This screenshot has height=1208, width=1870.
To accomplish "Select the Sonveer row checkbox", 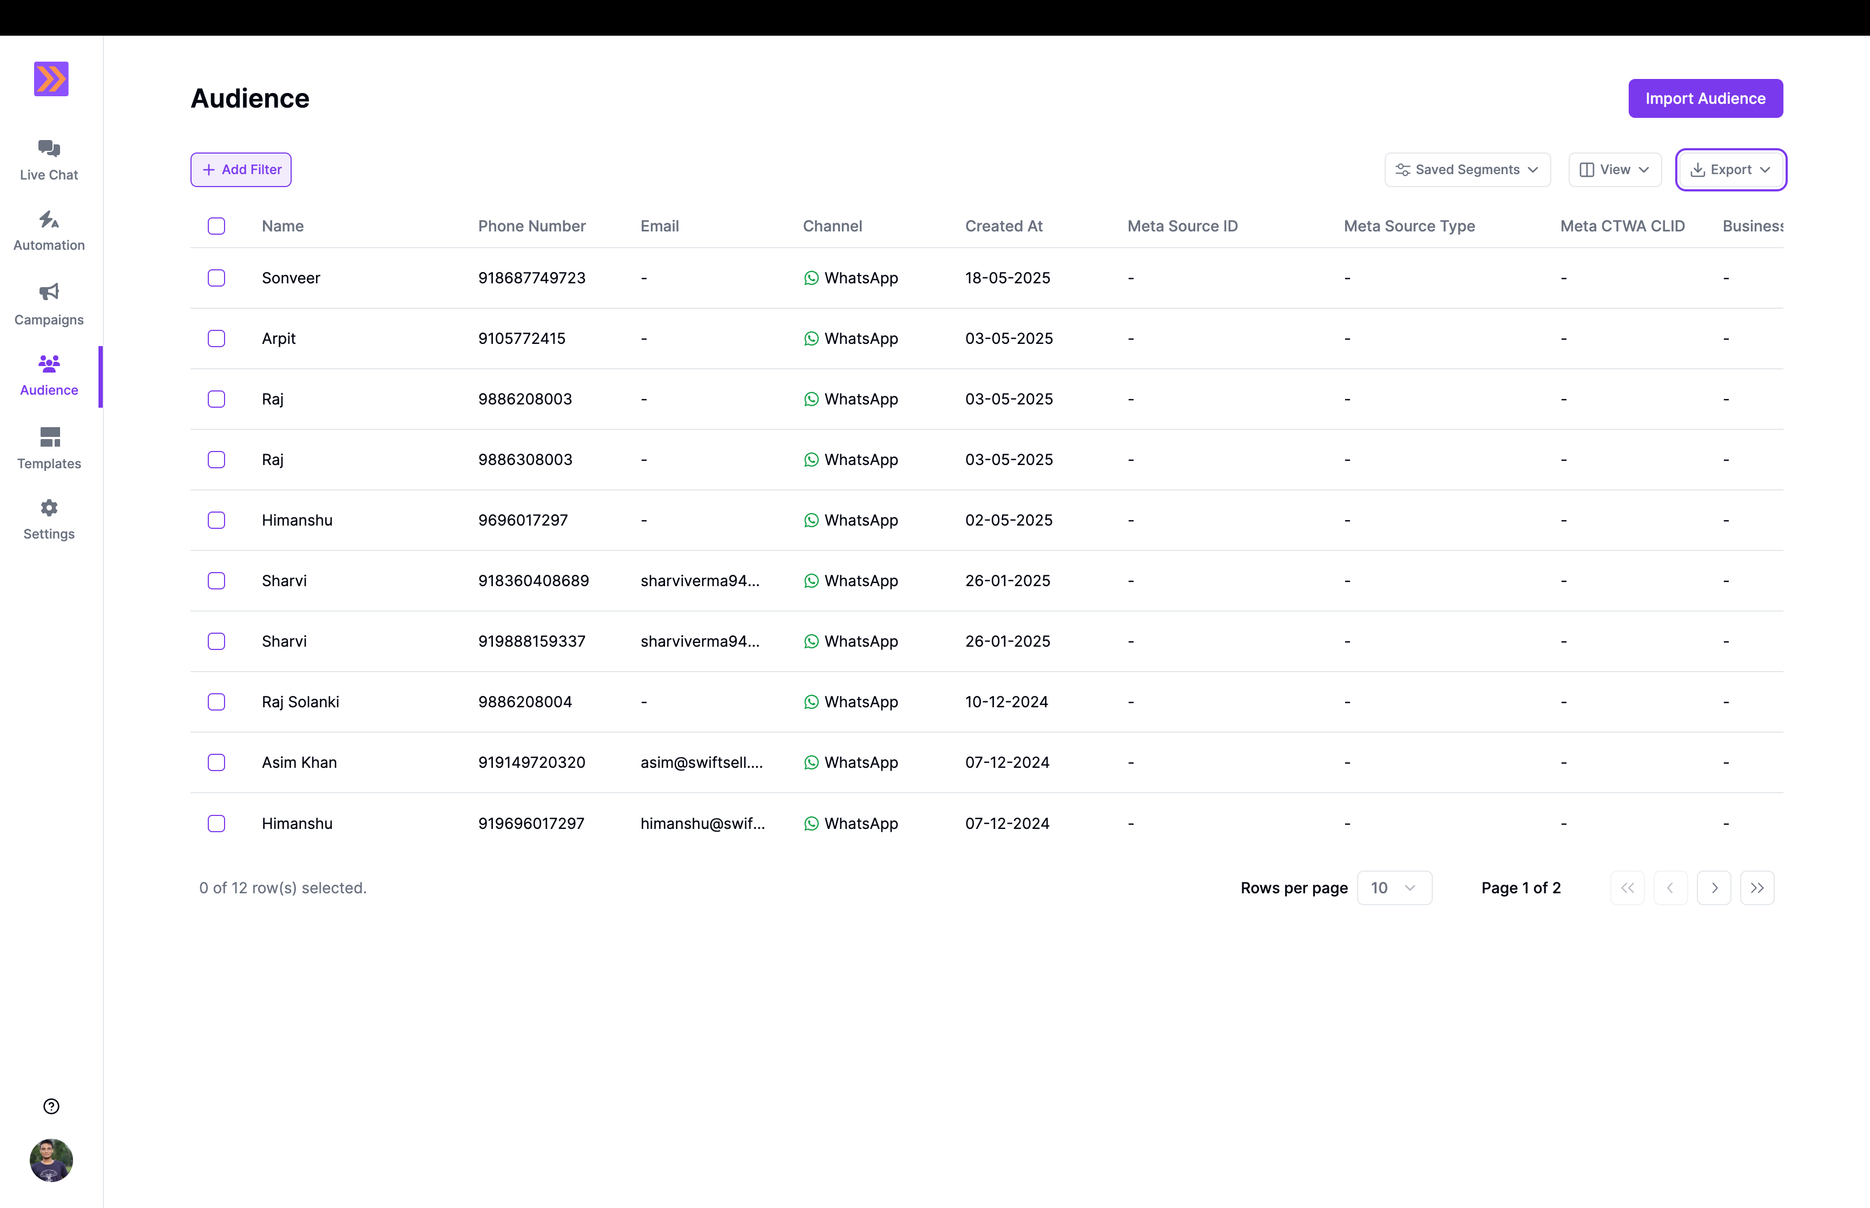I will click(x=216, y=278).
